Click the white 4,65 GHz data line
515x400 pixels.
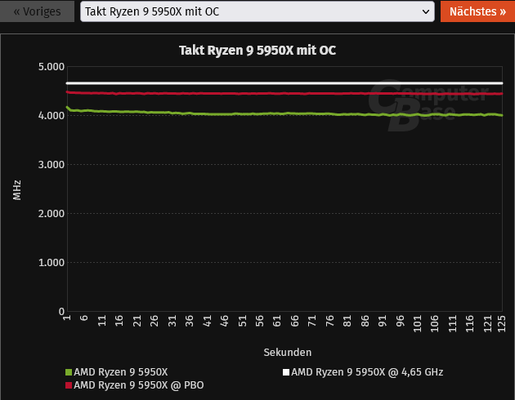[284, 83]
